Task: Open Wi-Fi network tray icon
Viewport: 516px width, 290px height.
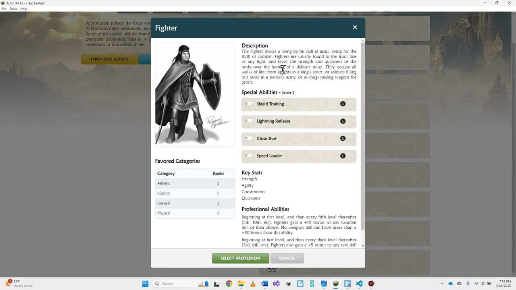Action: coord(476,284)
